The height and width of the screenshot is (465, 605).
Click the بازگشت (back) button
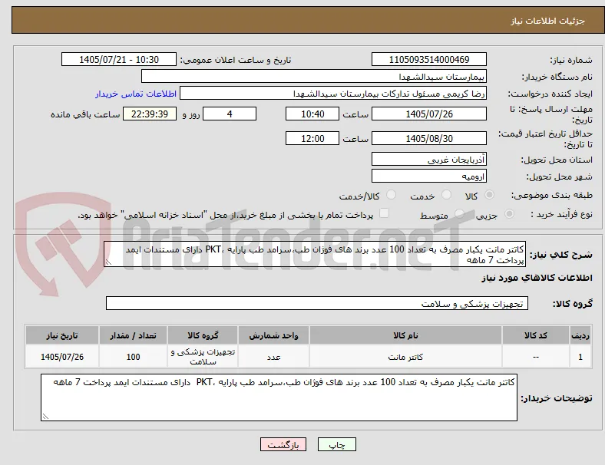pos(283,444)
